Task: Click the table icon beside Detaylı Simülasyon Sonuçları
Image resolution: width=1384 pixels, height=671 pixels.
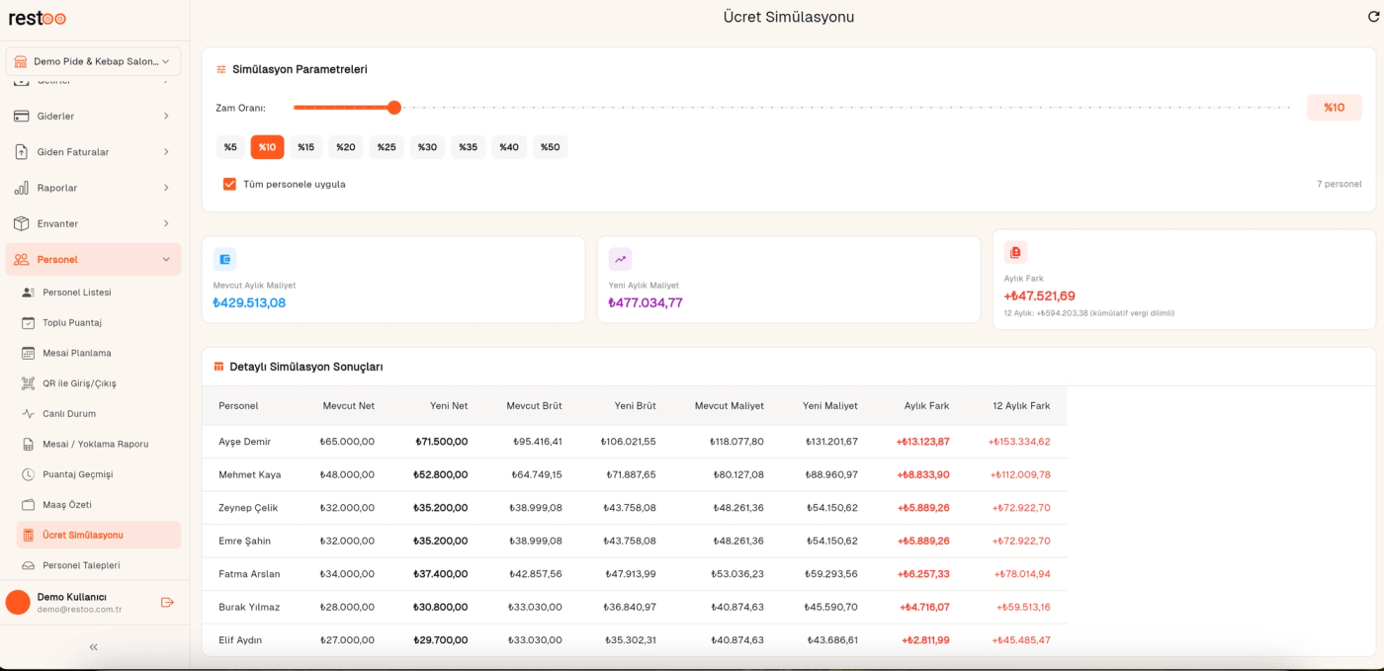Action: (x=218, y=367)
